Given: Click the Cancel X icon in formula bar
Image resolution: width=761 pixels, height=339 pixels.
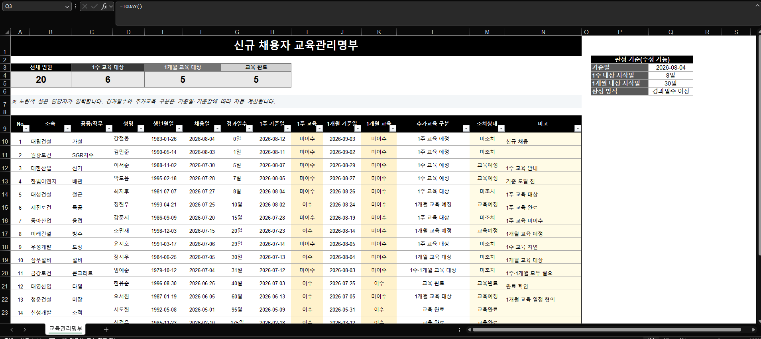Looking at the screenshot, I should pyautogui.click(x=85, y=6).
